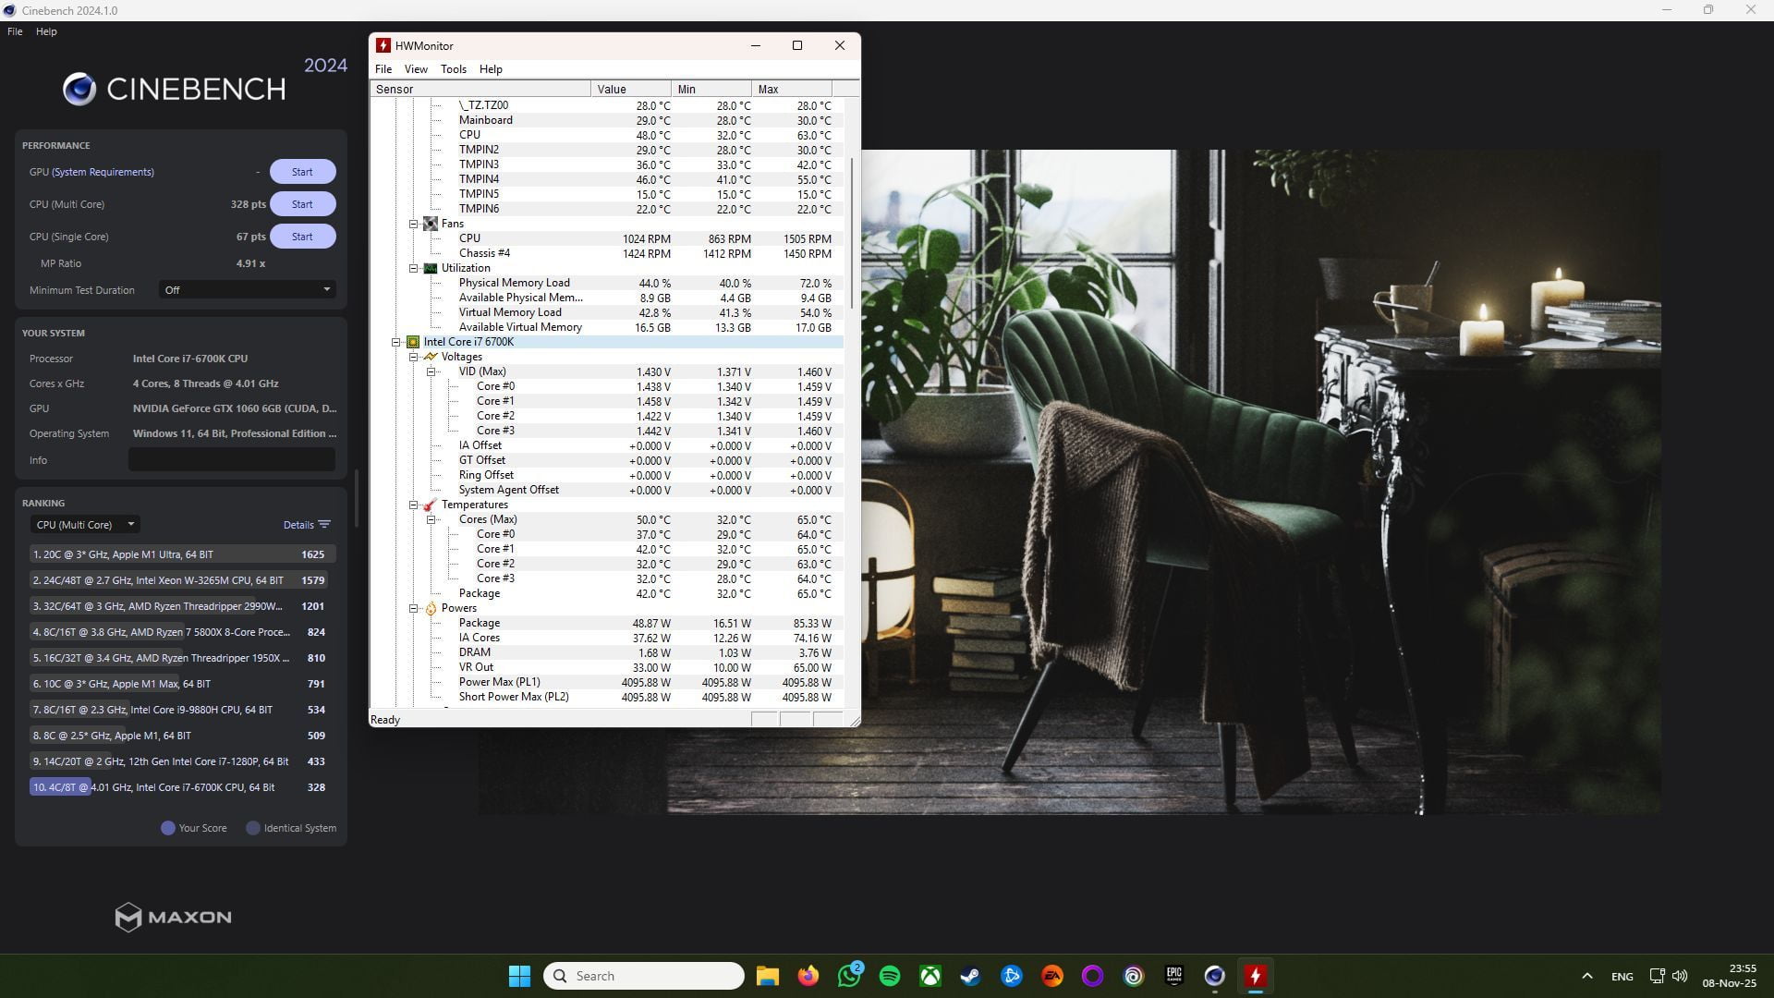
Task: Open HWMonitor File menu
Action: pyautogui.click(x=383, y=69)
